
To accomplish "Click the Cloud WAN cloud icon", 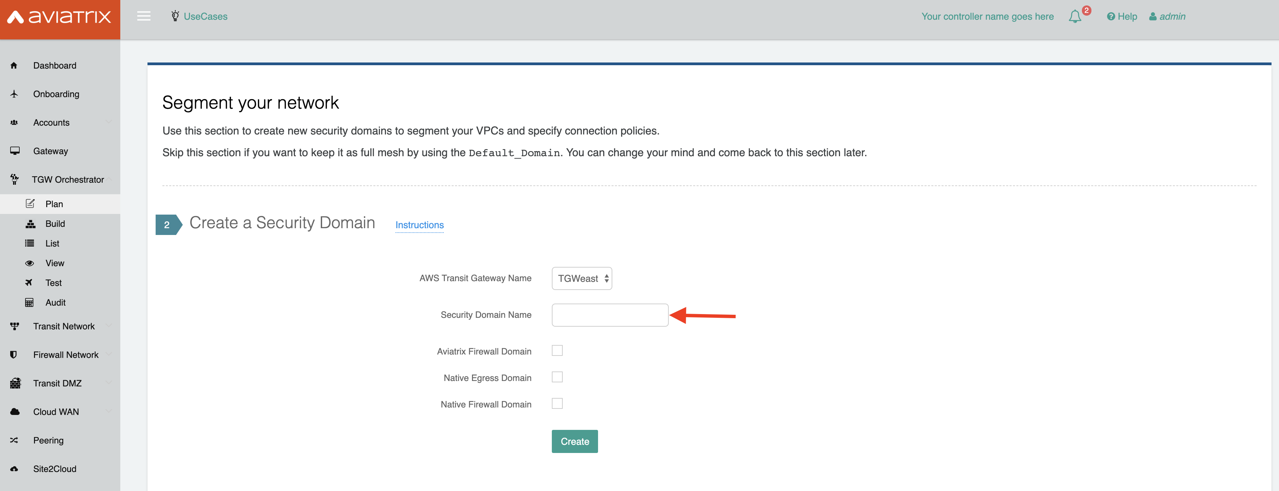I will (15, 412).
